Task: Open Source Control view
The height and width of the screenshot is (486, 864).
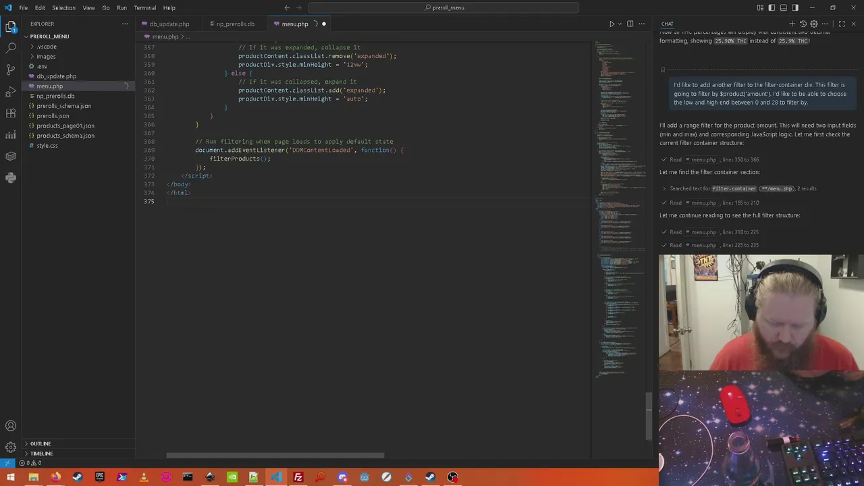Action: (11, 70)
